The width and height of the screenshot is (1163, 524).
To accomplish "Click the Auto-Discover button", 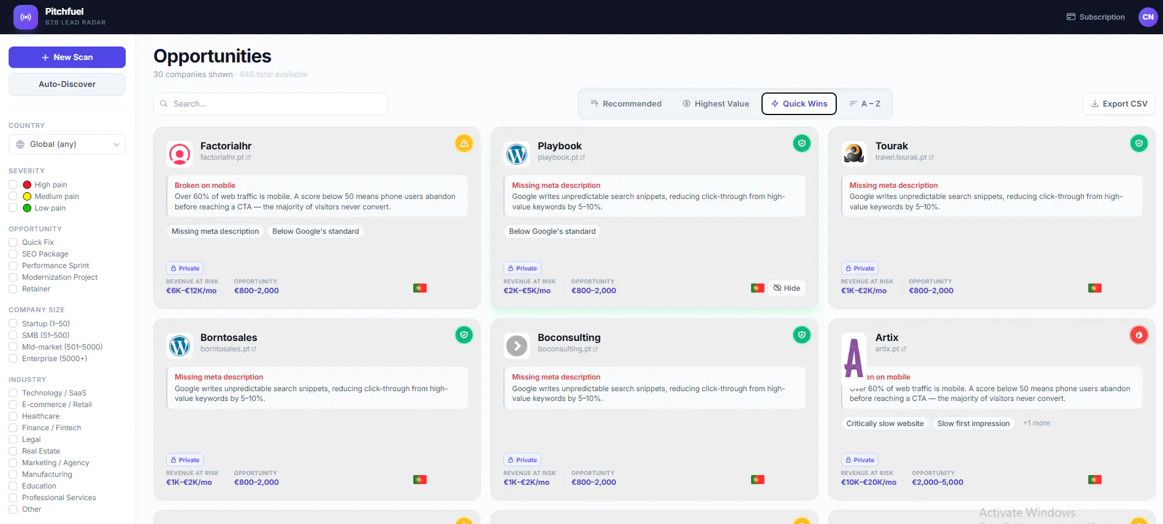I will 67,84.
